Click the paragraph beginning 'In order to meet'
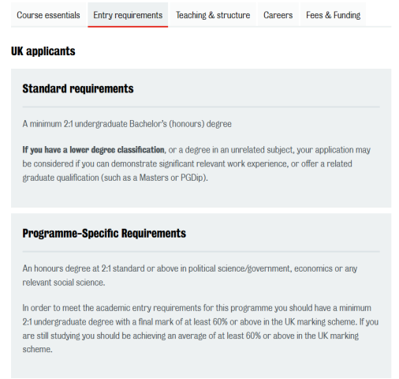Viewport: 399px width, 379px height. click(200, 328)
